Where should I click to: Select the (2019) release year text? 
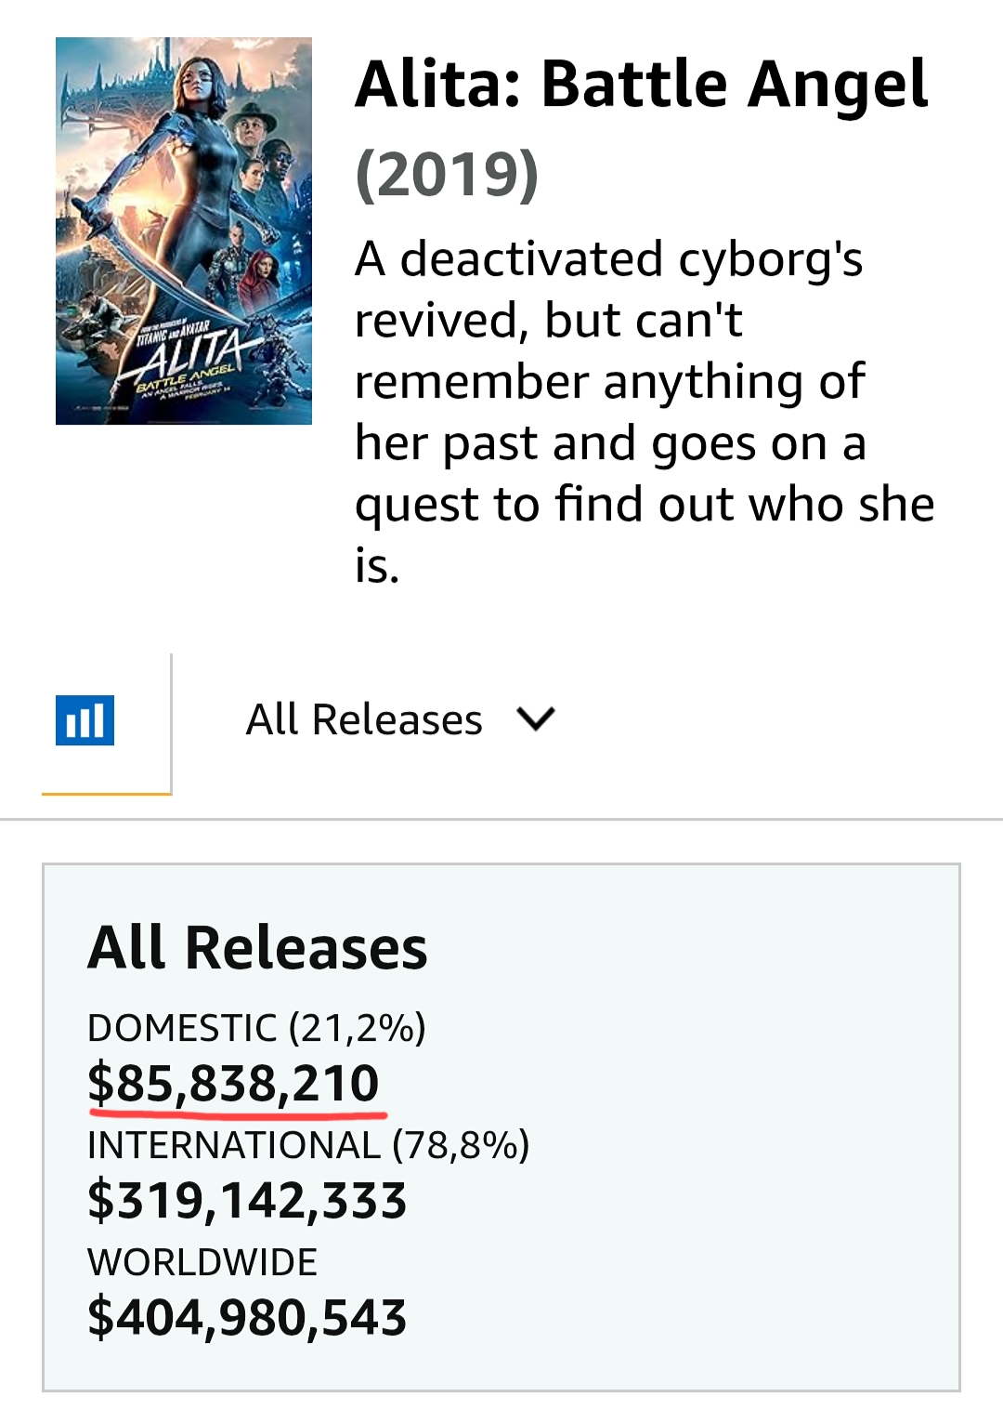(x=447, y=174)
